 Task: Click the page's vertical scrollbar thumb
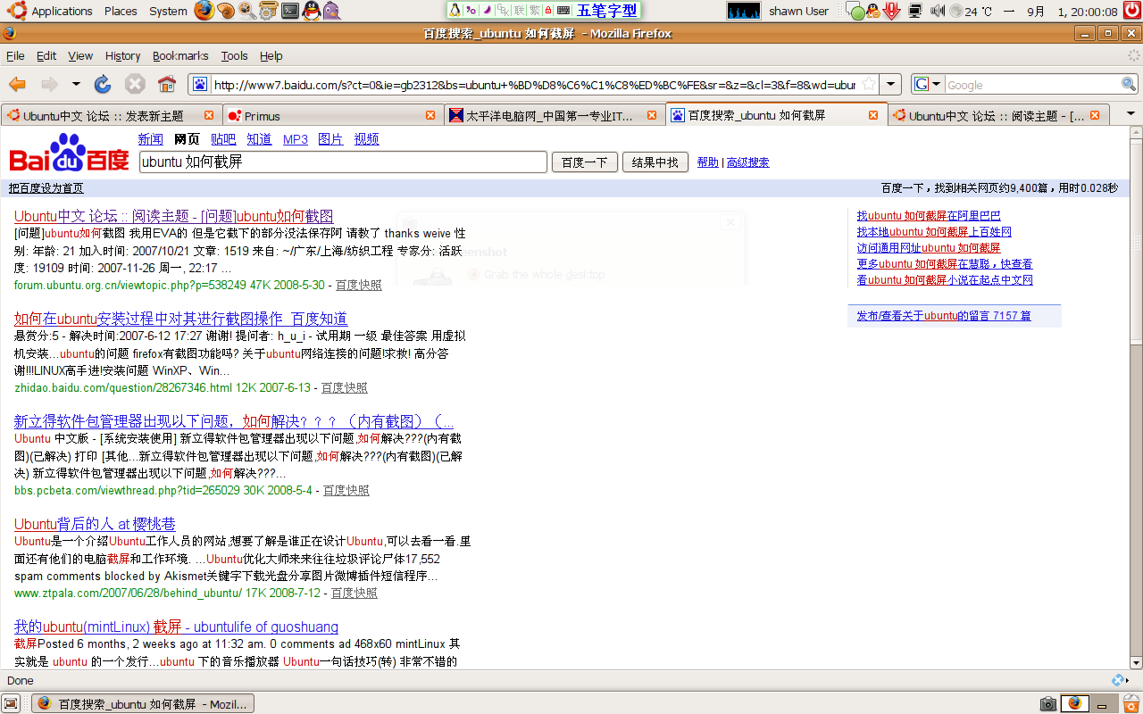[1135, 241]
